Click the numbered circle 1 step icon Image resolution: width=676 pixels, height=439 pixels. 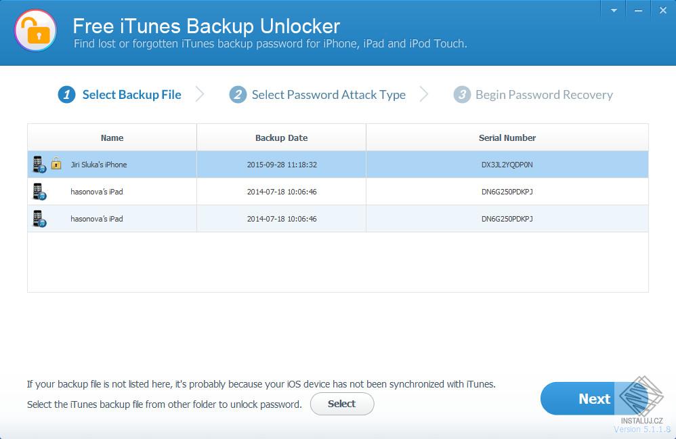click(66, 94)
